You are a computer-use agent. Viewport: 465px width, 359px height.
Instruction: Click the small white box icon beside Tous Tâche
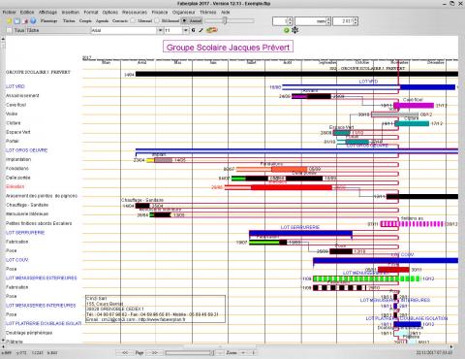[x=9, y=30]
